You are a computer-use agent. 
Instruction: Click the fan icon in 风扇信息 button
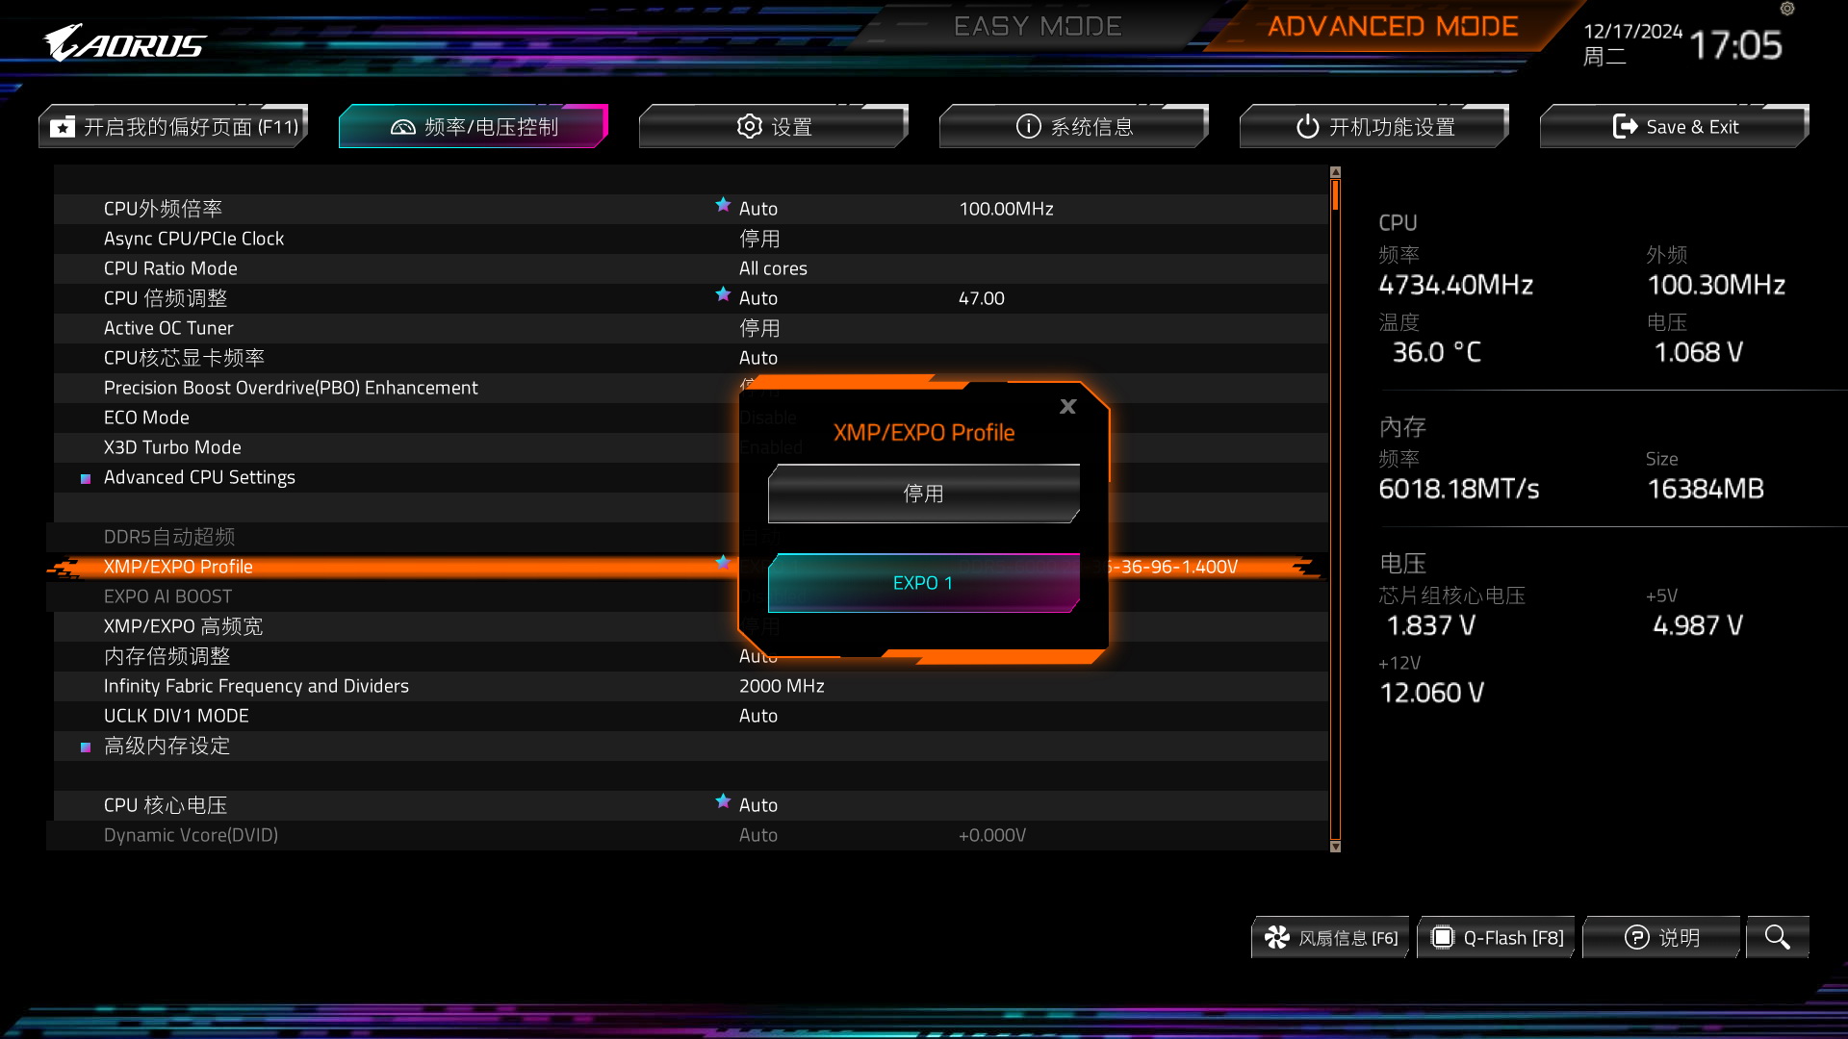coord(1277,937)
